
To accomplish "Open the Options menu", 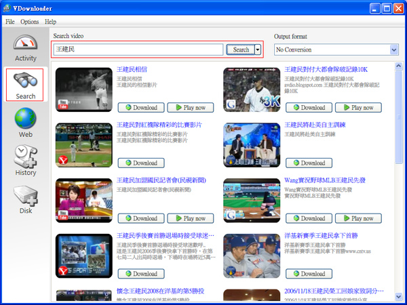I will 30,22.
